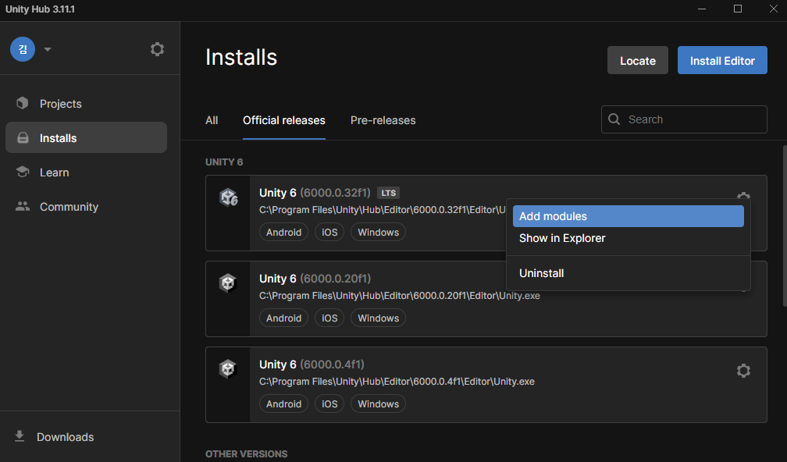Image resolution: width=787 pixels, height=462 pixels.
Task: Open gear options for Unity 6000.0.4f1
Action: tap(743, 371)
